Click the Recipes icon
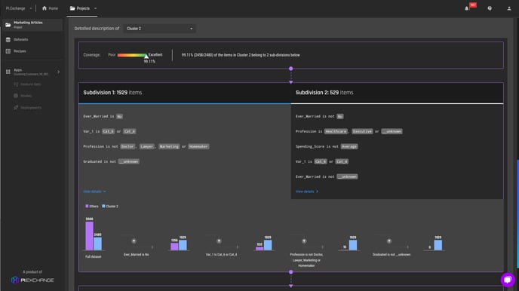 click(8, 51)
